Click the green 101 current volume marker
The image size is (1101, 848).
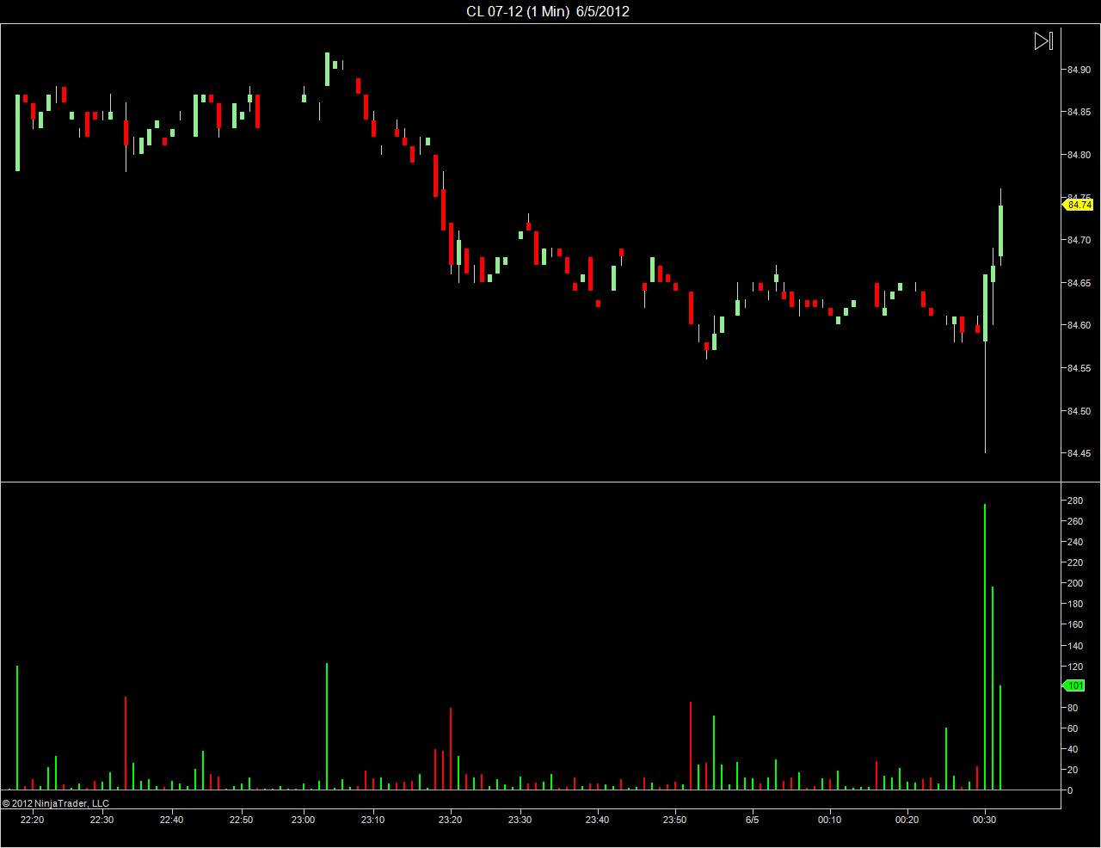pos(1074,685)
